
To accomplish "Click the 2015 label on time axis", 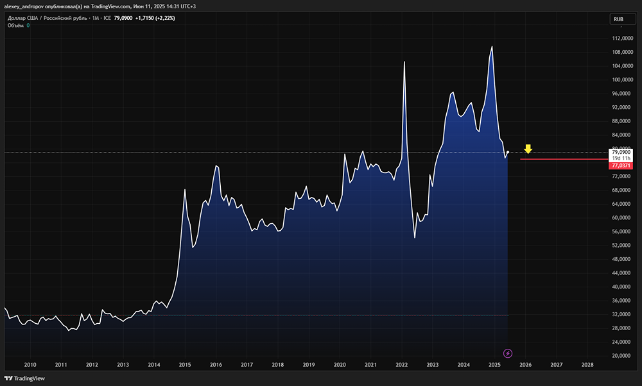I will [x=184, y=365].
